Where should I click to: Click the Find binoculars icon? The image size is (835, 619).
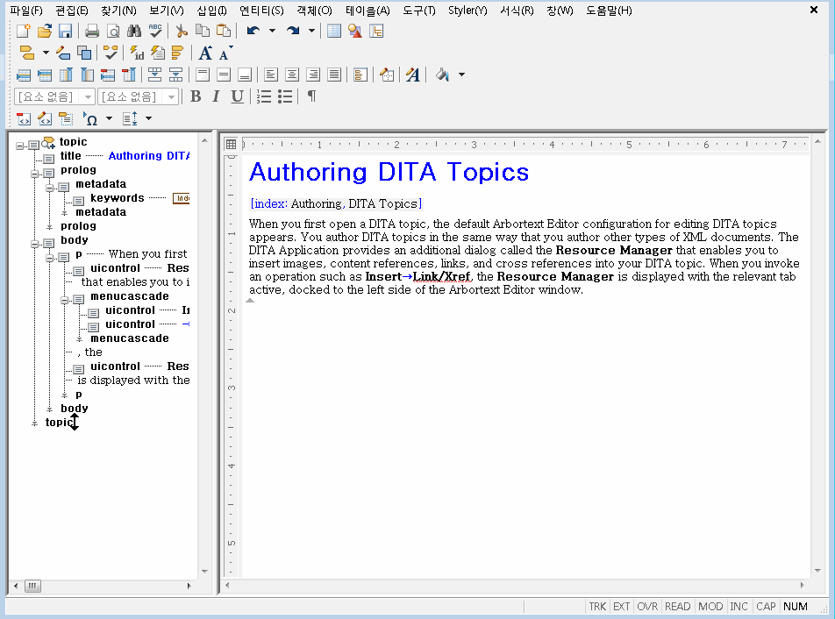134,31
